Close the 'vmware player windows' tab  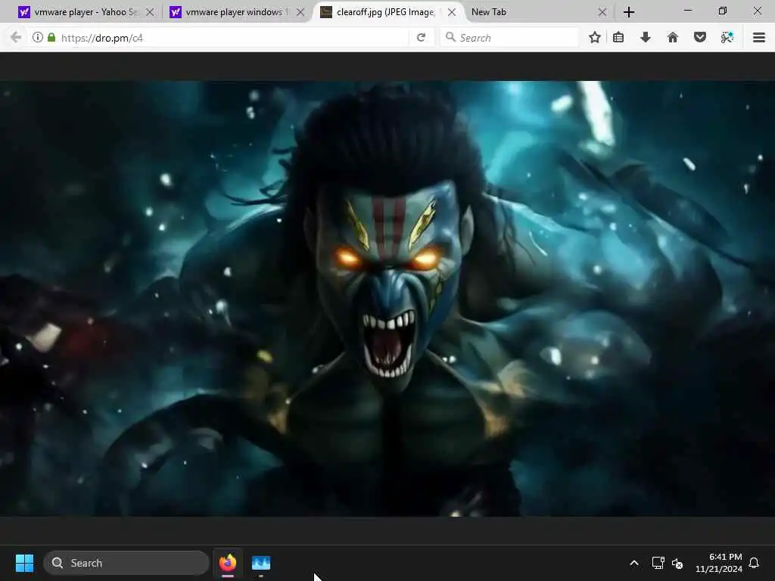click(x=300, y=12)
